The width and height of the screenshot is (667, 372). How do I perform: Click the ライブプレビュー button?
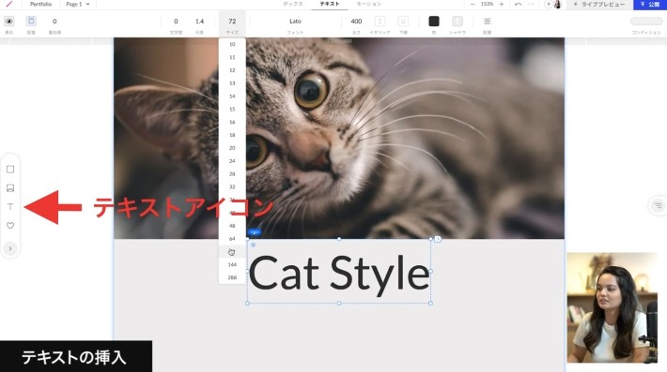(x=599, y=5)
